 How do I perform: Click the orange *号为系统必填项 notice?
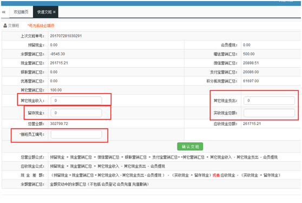pyautogui.click(x=41, y=25)
